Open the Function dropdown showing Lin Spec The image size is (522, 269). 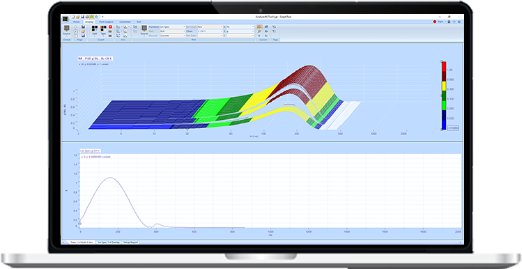172,26
